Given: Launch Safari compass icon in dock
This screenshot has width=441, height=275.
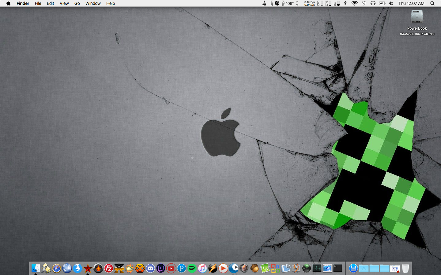Looking at the screenshot, I should [x=57, y=268].
